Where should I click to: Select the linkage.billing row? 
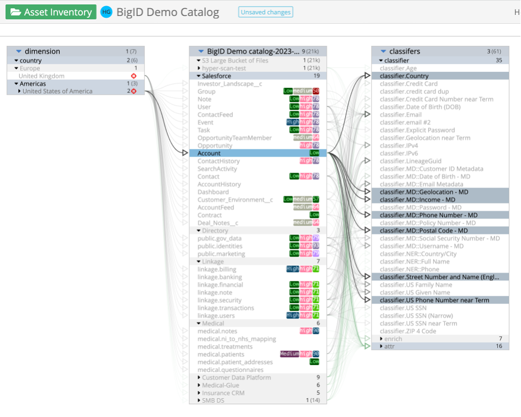(x=258, y=269)
